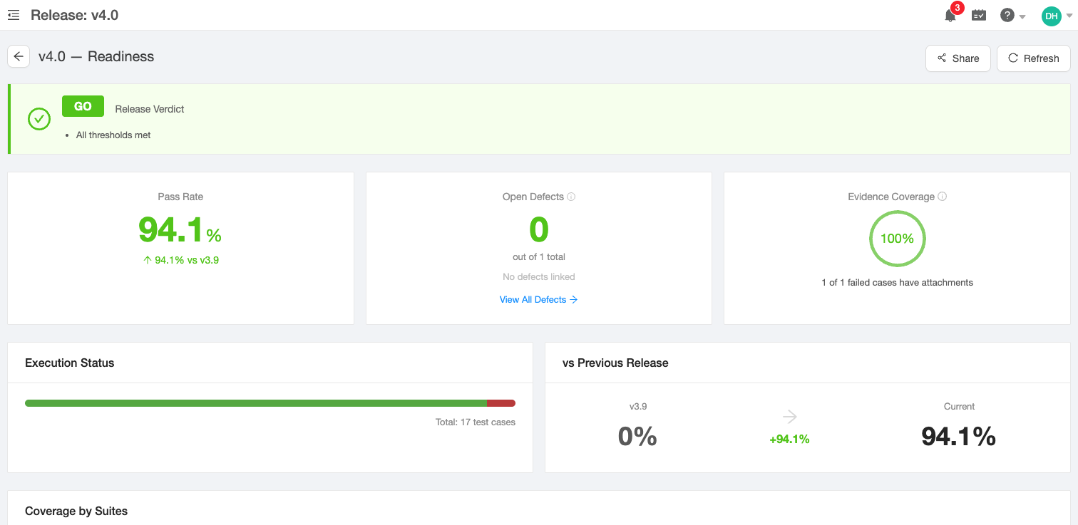Open the test runs calendar icon
Image resolution: width=1078 pixels, height=525 pixels.
tap(979, 15)
